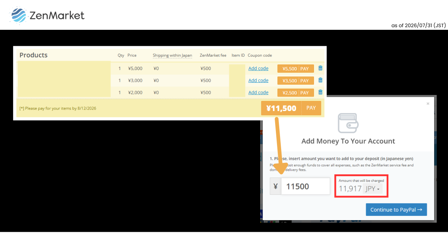This screenshot has width=448, height=234.
Task: Add coupon code for the ¥5,000 item
Action: click(x=258, y=69)
